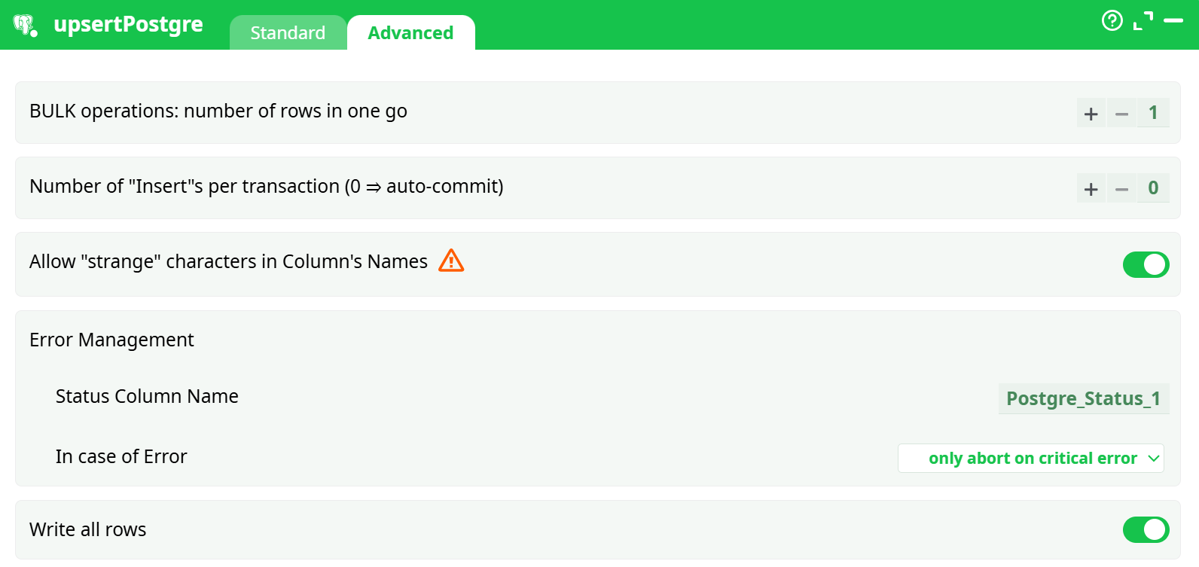1199x567 pixels.
Task: Click the PostgreSQL elephant logo icon
Action: (26, 25)
